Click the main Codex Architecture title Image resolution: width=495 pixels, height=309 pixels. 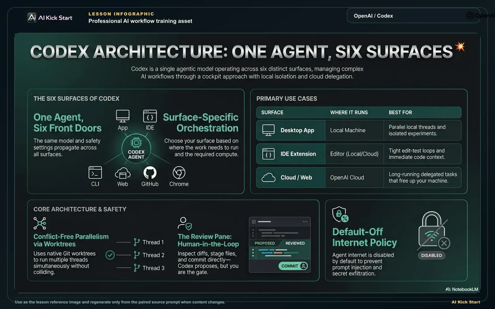click(x=241, y=52)
